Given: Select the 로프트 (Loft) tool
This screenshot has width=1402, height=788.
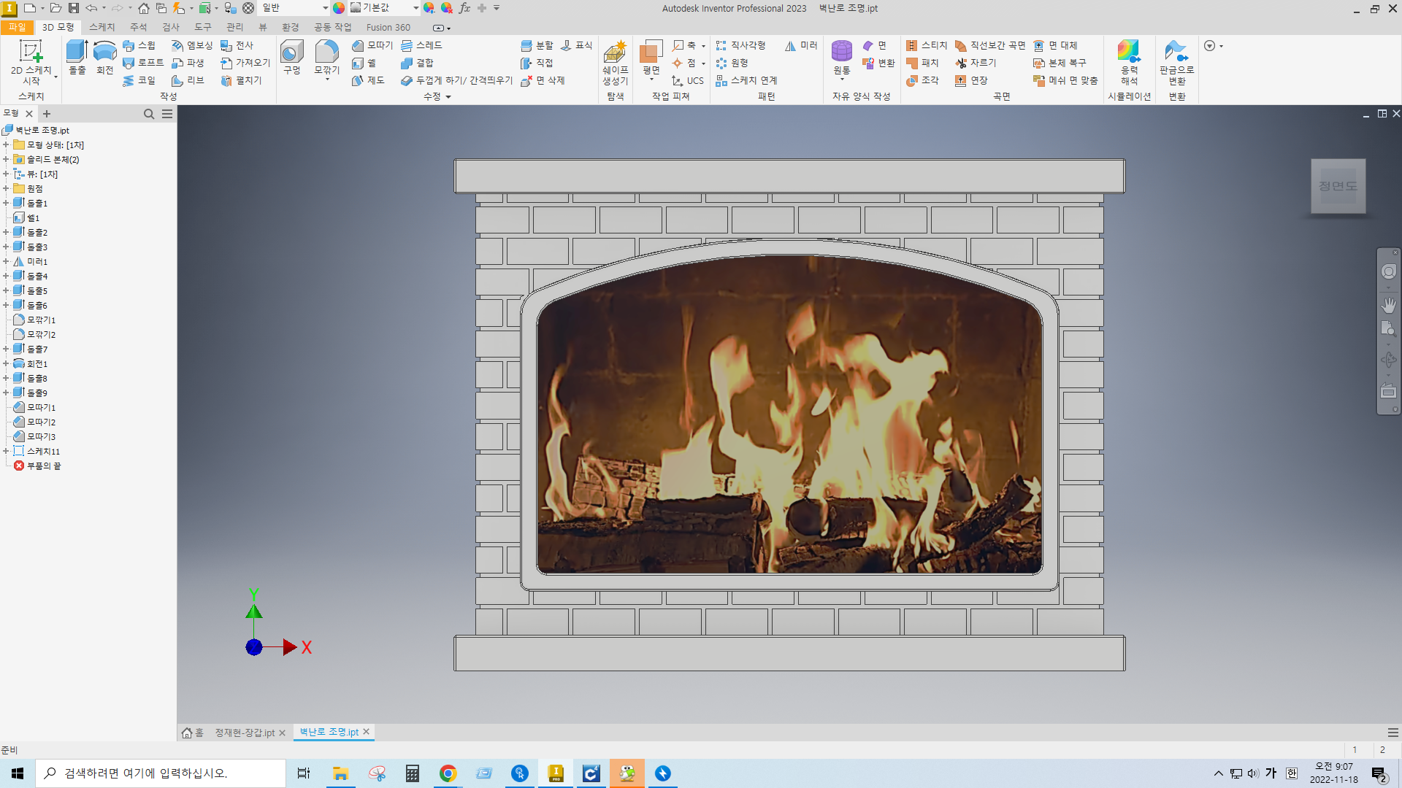Looking at the screenshot, I should 142,63.
